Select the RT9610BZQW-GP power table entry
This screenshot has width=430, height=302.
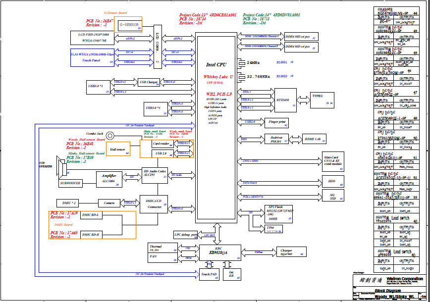[x=396, y=136]
